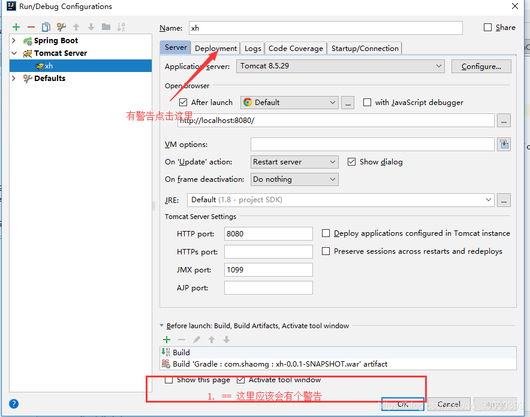This screenshot has height=417, width=530.
Task: Open URL ellipsis button beside localhost field
Action: tap(504, 121)
